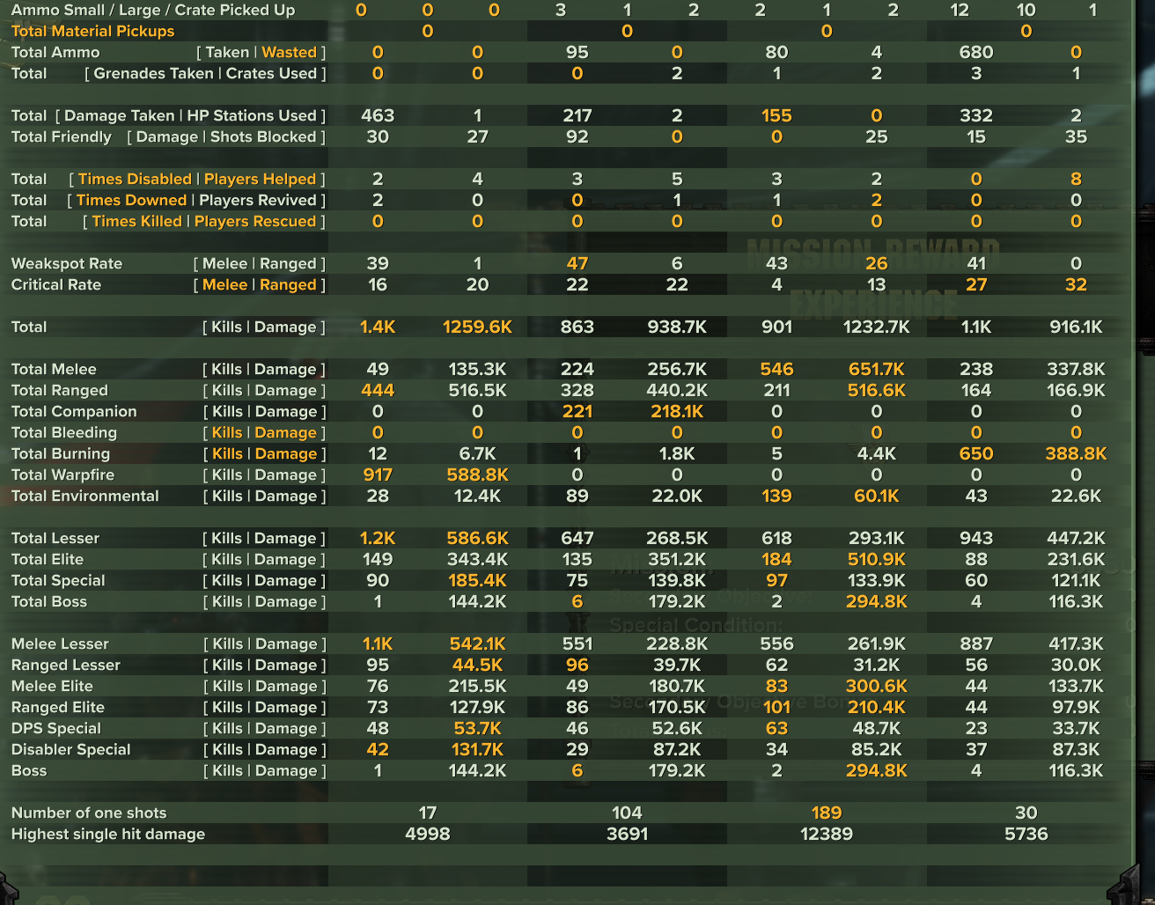The width and height of the screenshot is (1155, 905).
Task: Select the Total Special damage value '185.4K'
Action: pos(477,580)
